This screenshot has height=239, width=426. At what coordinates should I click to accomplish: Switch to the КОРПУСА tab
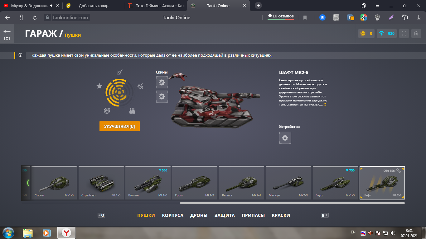coord(173,215)
